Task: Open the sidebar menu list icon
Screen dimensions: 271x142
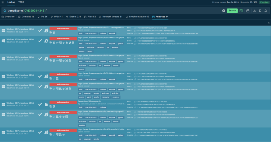Action: (x=3, y=2)
